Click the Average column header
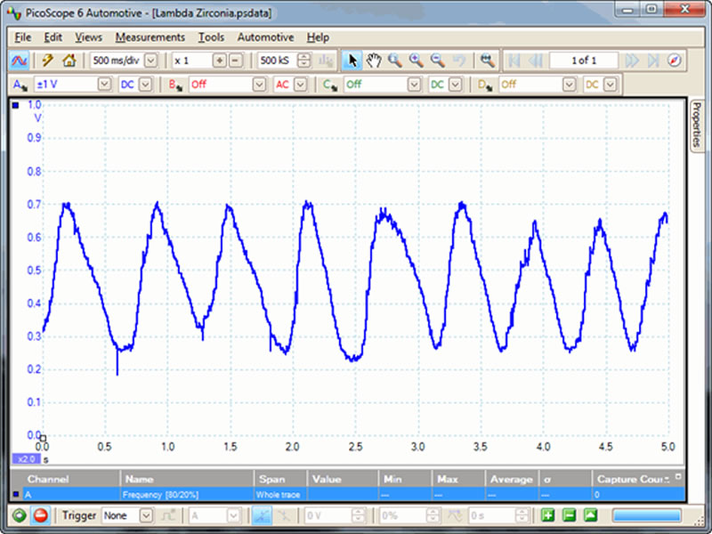 (x=511, y=479)
